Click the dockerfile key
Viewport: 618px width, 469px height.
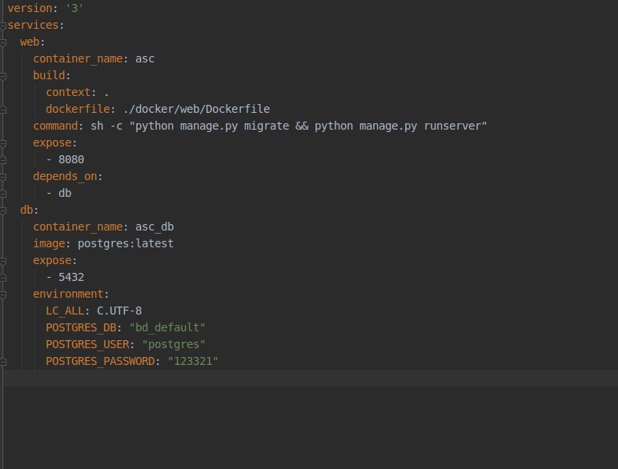tap(78, 109)
